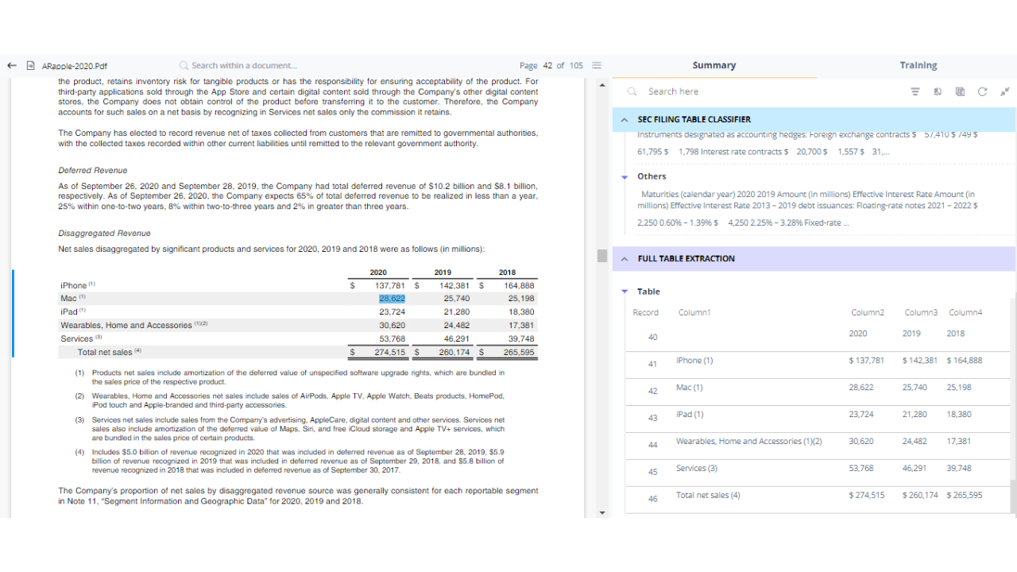Click the compare panels icon
1017x572 pixels.
pyautogui.click(x=938, y=91)
